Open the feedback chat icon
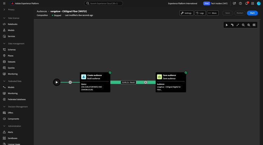The width and height of the screenshot is (263, 145). coord(234,4)
